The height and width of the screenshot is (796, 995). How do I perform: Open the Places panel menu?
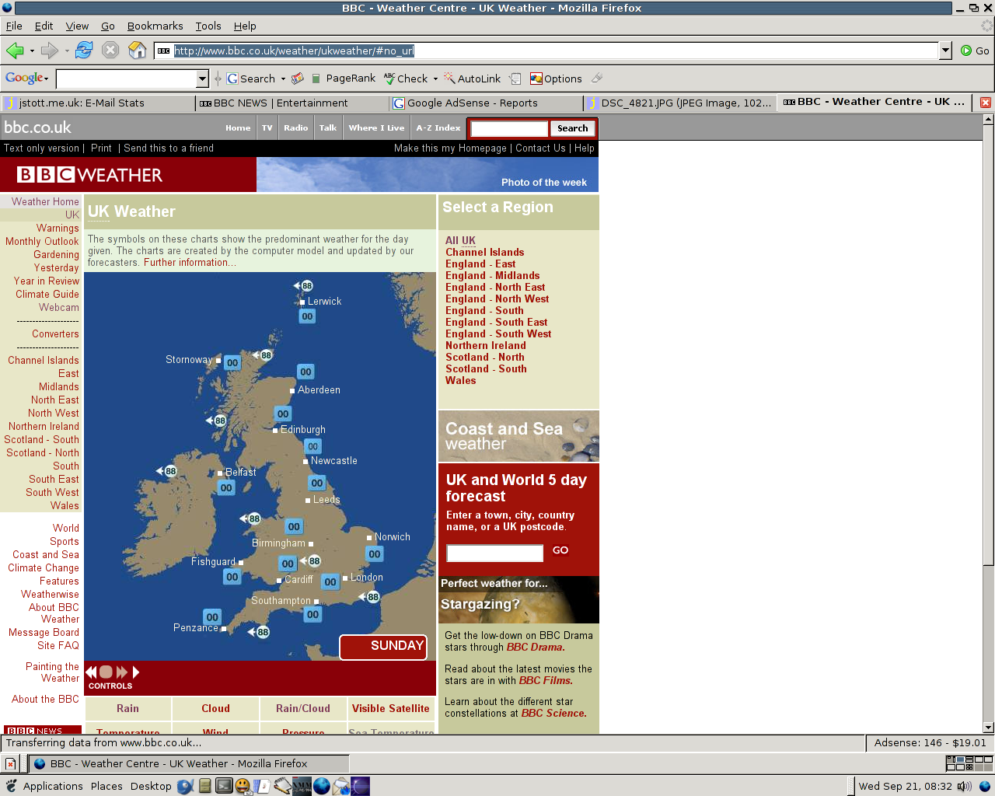tap(106, 786)
